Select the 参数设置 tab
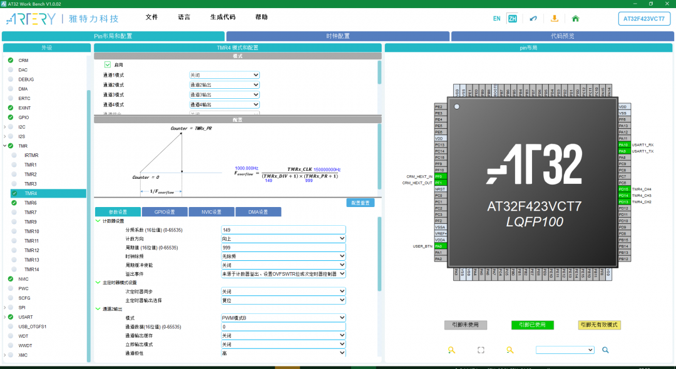Image resolution: width=676 pixels, height=369 pixels. [x=118, y=212]
